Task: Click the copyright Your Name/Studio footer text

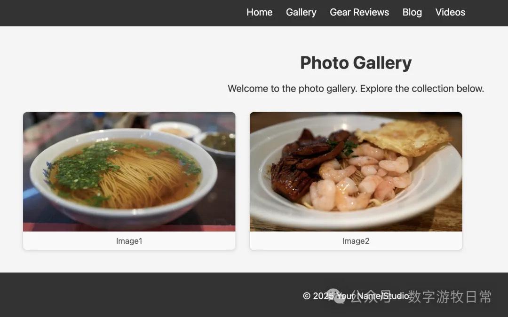Action: tap(356, 296)
